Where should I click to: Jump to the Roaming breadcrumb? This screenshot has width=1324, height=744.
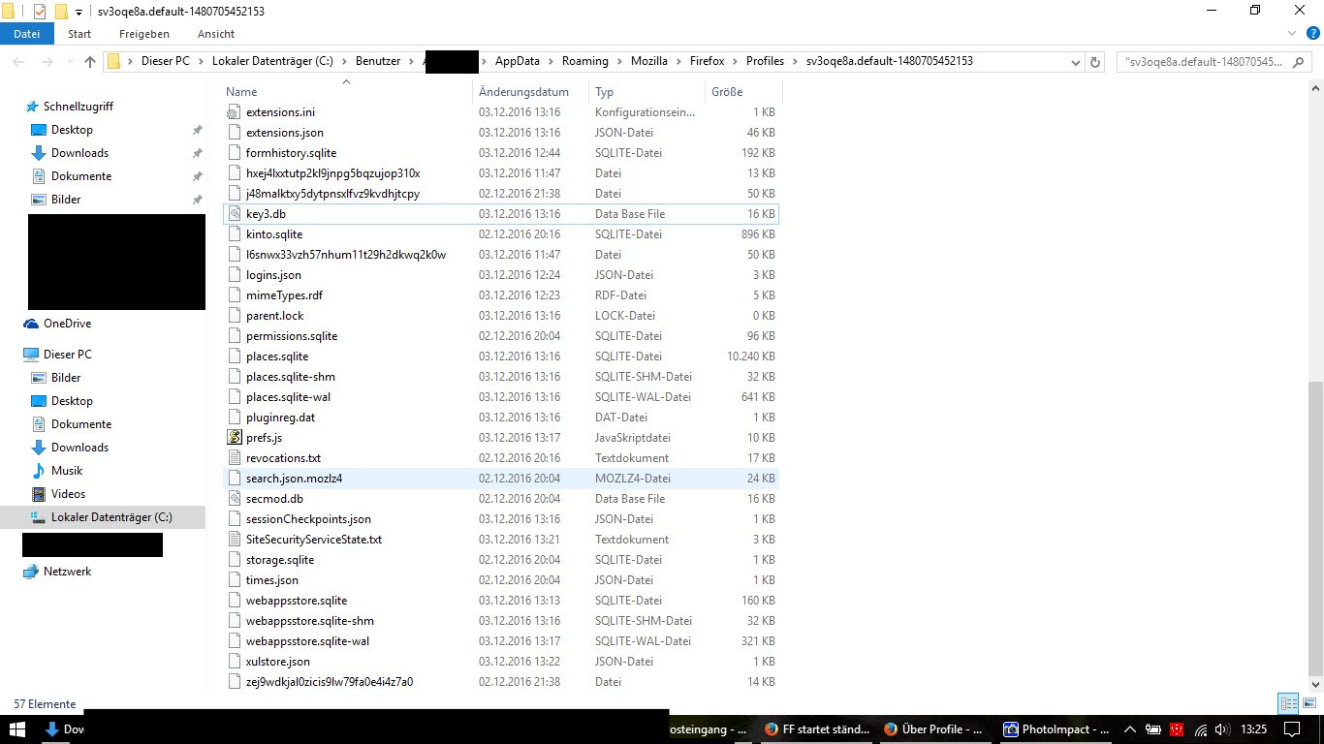(585, 61)
